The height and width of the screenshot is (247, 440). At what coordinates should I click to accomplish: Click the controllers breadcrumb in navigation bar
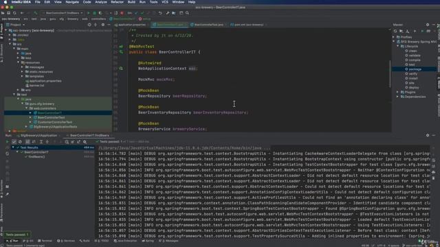pyautogui.click(x=98, y=19)
